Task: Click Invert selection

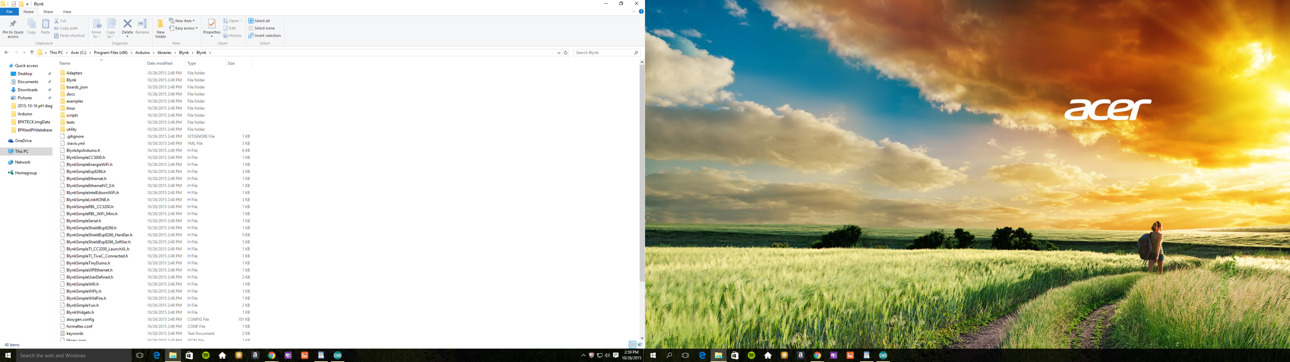Action: (265, 36)
